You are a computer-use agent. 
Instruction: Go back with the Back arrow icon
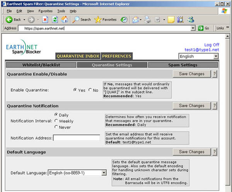pyautogui.click(x=9, y=20)
